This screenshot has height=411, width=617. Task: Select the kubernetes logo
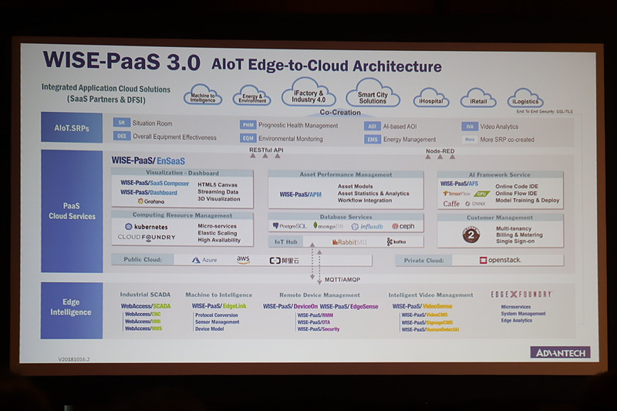147,227
